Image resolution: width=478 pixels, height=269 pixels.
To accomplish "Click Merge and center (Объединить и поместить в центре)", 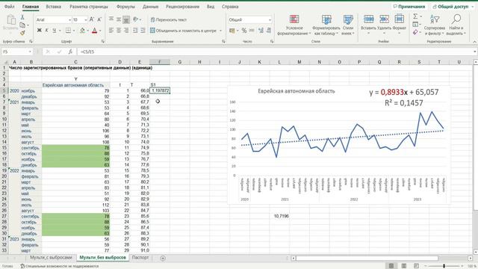I will (183, 31).
